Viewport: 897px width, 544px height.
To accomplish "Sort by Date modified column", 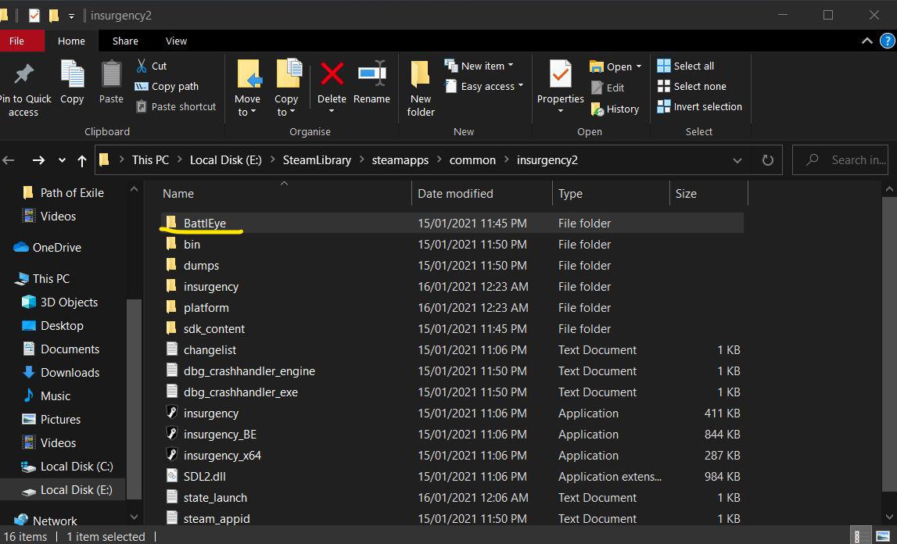I will click(455, 194).
